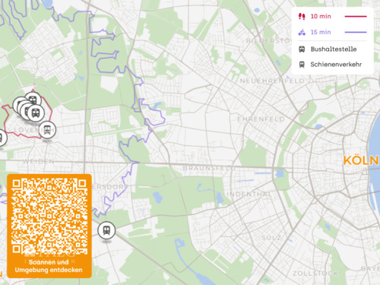Select the topmost bus marker in Lövenich cluster

click(x=33, y=100)
